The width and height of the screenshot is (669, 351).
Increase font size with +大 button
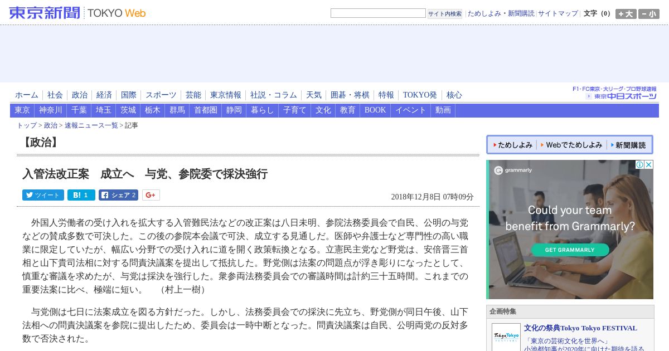tap(626, 14)
